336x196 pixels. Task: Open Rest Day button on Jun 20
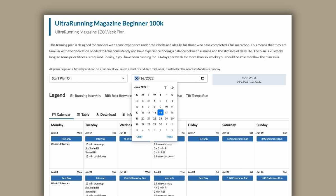[66, 178]
